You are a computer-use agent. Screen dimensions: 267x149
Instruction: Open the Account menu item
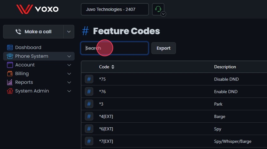[25, 65]
